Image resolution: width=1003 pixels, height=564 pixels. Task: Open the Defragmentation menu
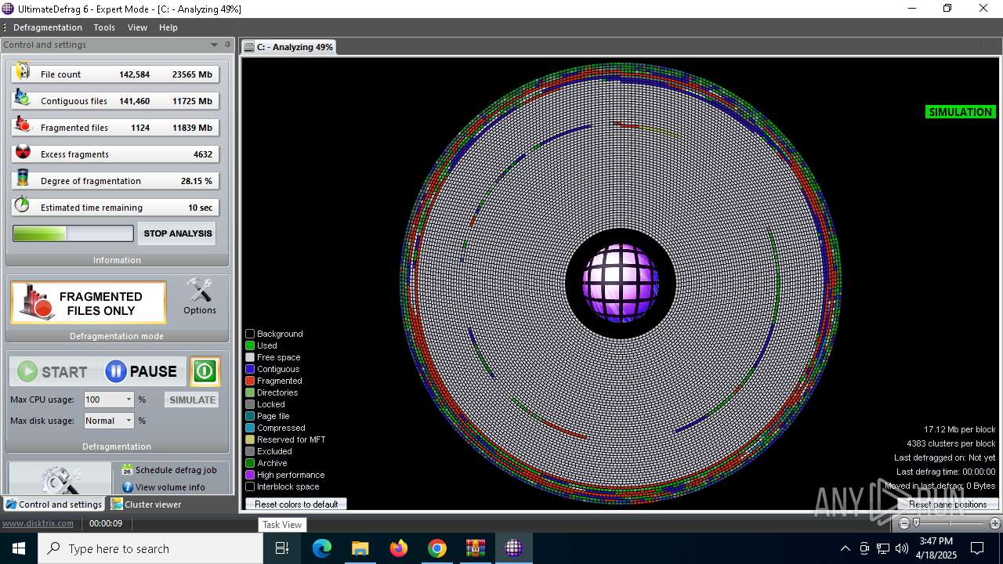pos(48,27)
